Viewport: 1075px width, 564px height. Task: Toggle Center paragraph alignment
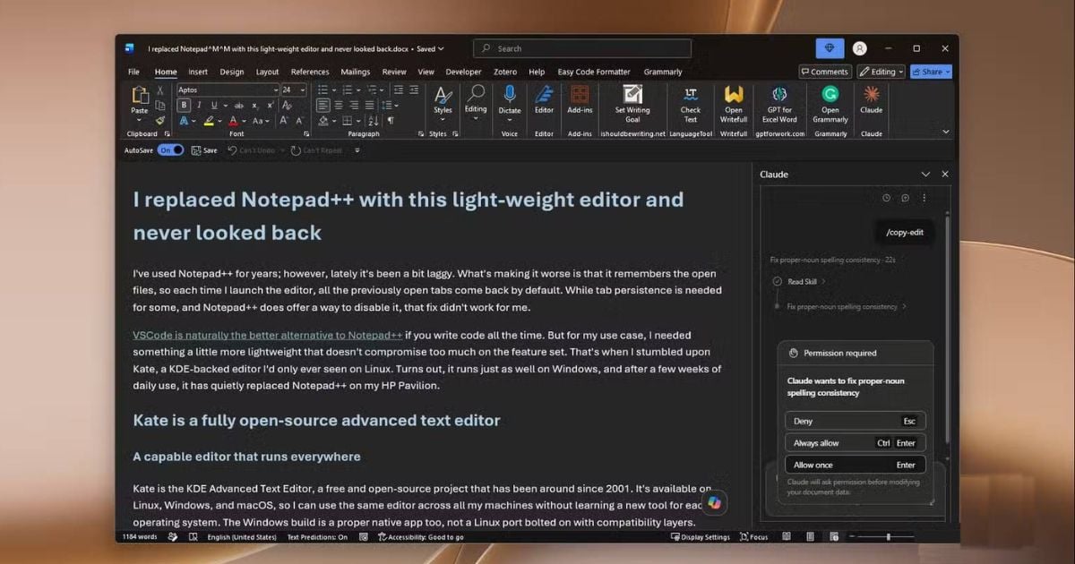[x=339, y=105]
